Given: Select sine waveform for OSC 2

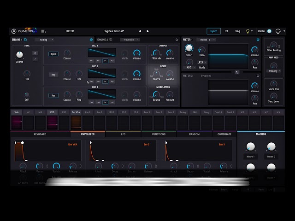Looking at the screenshot, I should pos(91,81).
